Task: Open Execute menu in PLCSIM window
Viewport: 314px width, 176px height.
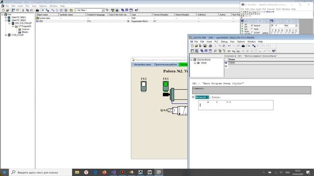Action: tap(271, 9)
